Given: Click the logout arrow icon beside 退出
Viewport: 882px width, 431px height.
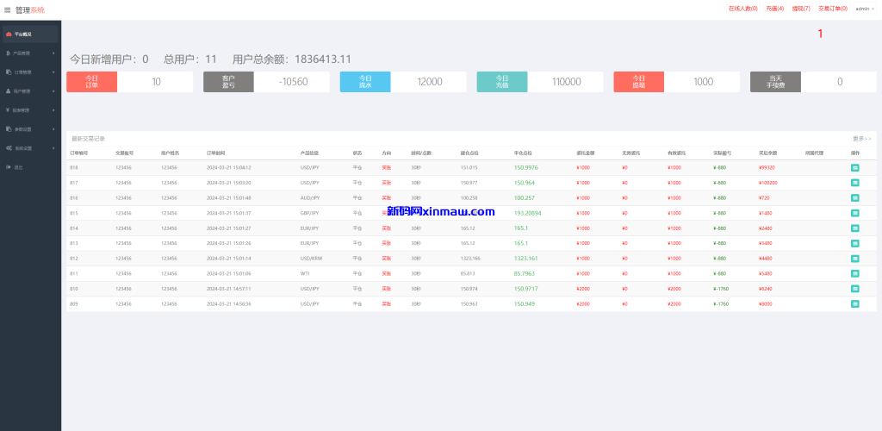Looking at the screenshot, I should 9,167.
